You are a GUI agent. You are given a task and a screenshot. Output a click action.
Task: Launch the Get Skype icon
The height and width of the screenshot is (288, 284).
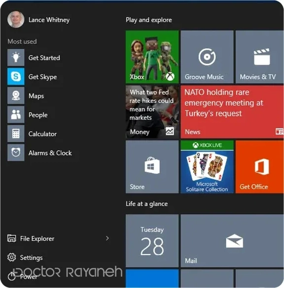coord(16,76)
